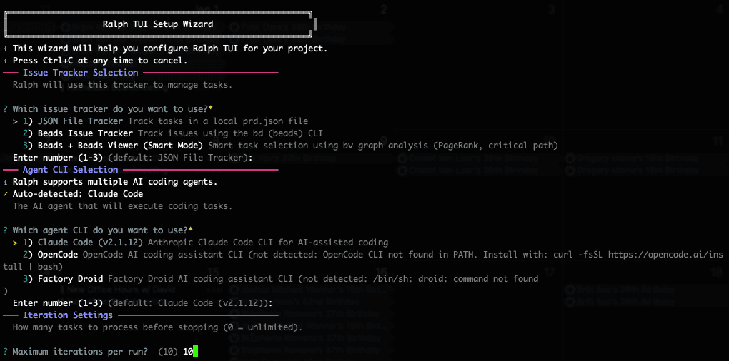Focus the maximum iterations input with green cursor
This screenshot has width=729, height=361.
click(x=194, y=352)
